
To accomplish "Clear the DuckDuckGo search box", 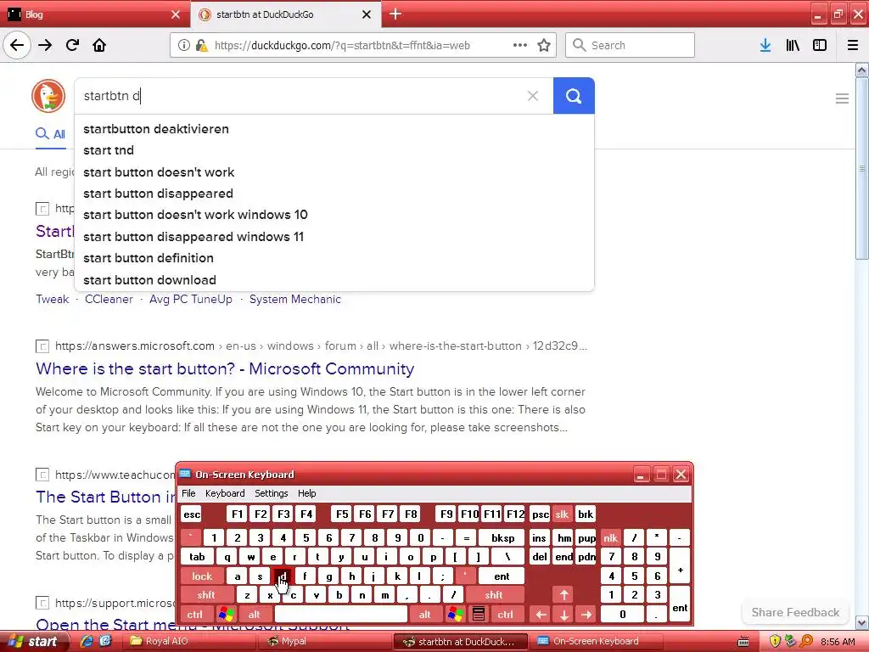I will click(x=533, y=96).
